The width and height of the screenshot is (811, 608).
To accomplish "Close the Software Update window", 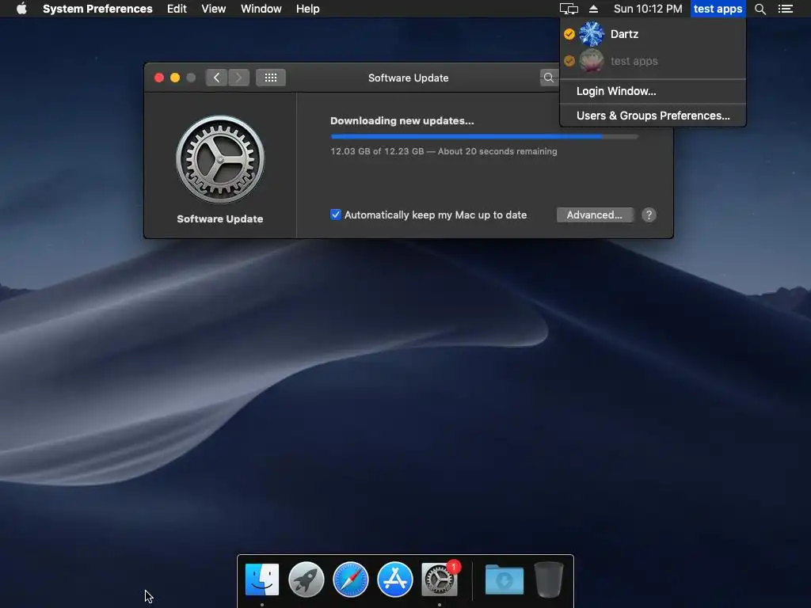I will click(x=159, y=78).
